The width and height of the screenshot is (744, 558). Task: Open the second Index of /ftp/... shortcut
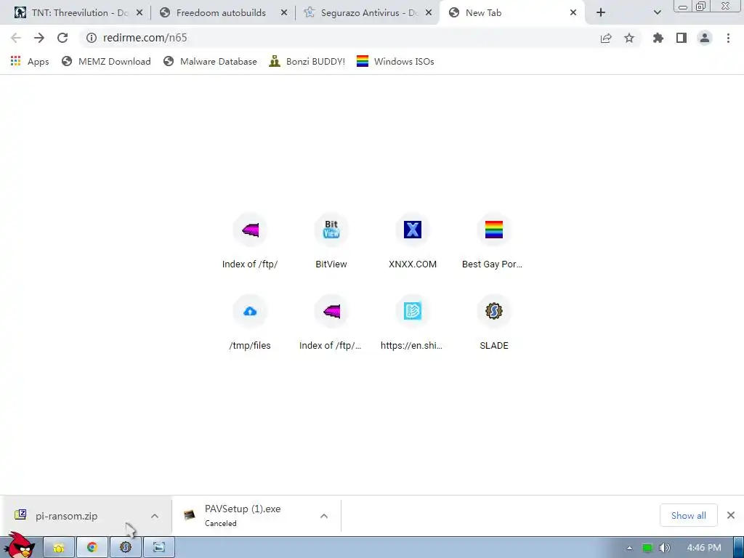331,323
